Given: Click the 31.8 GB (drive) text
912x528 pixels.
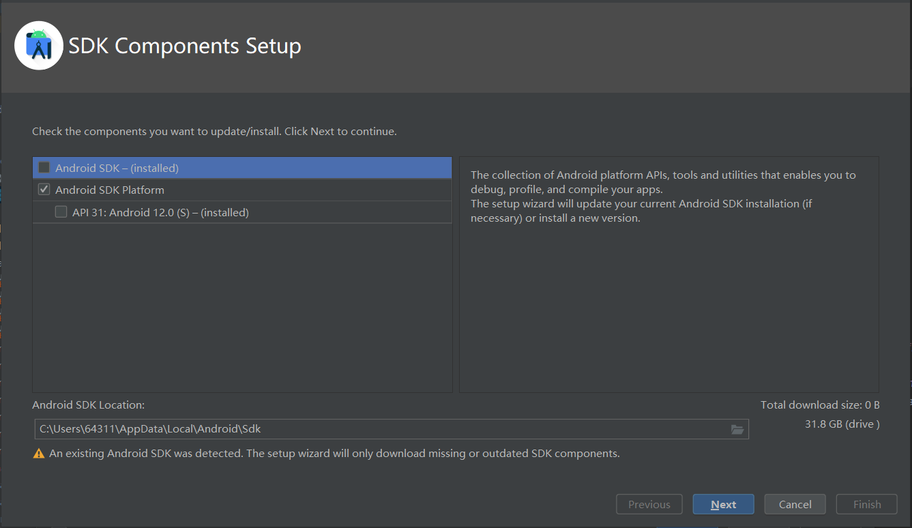Looking at the screenshot, I should tap(842, 424).
